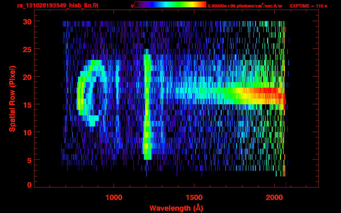Click the filename ra_151028193549_hisb_lin.fit

(57, 6)
